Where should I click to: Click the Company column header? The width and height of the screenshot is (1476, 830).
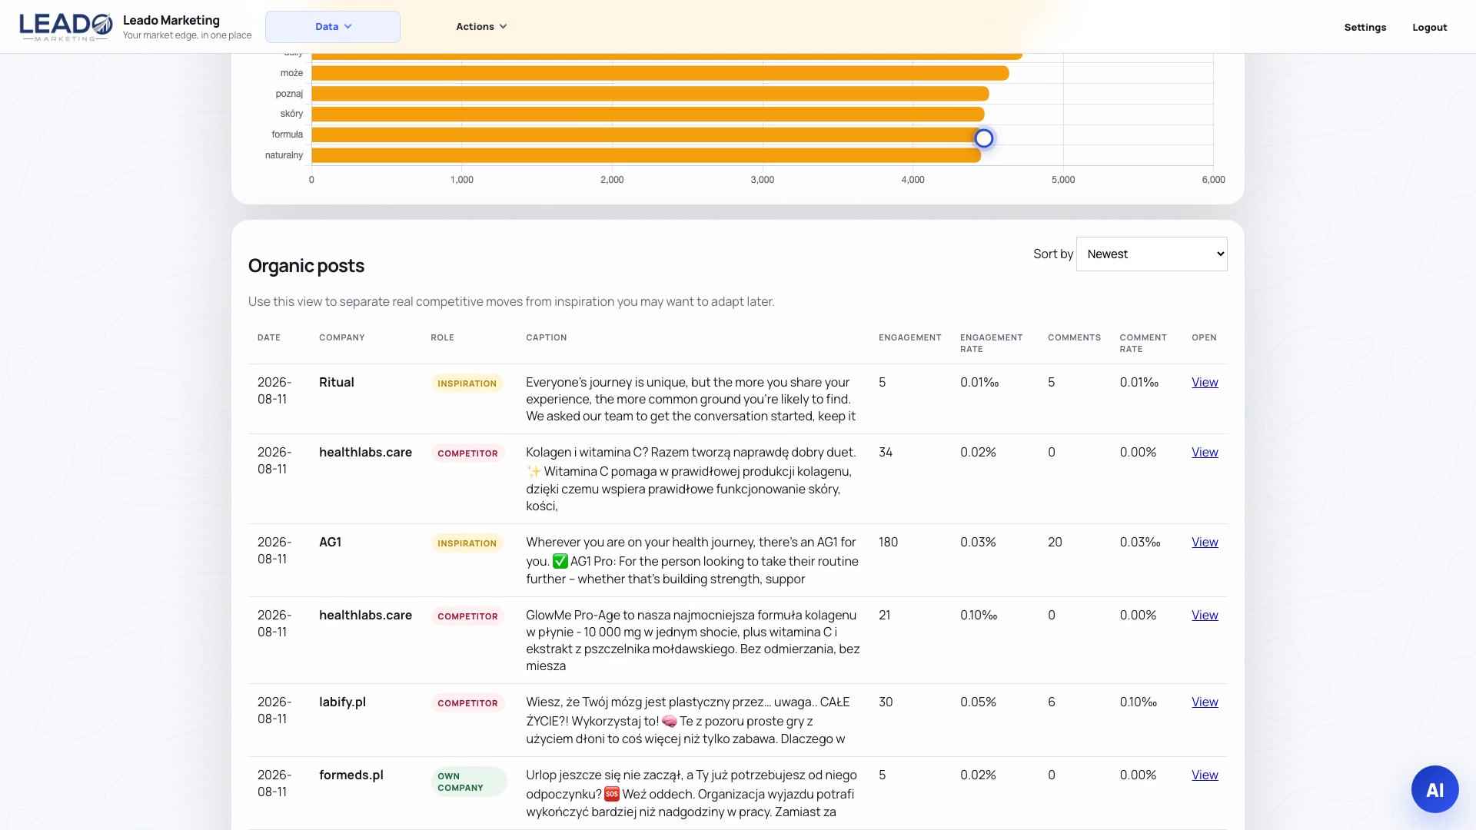(x=342, y=338)
